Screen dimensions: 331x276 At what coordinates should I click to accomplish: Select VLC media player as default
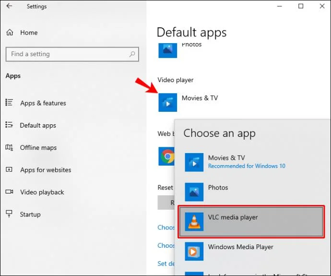click(251, 221)
